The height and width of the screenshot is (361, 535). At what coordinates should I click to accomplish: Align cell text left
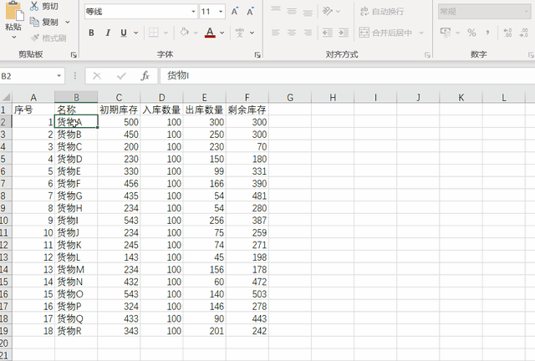coord(276,33)
